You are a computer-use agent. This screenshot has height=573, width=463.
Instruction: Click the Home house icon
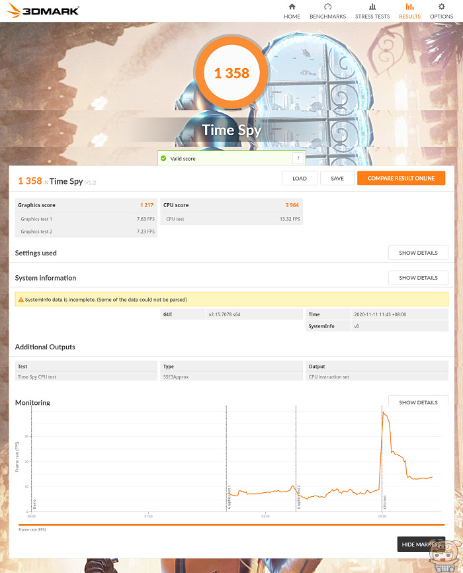pos(292,7)
